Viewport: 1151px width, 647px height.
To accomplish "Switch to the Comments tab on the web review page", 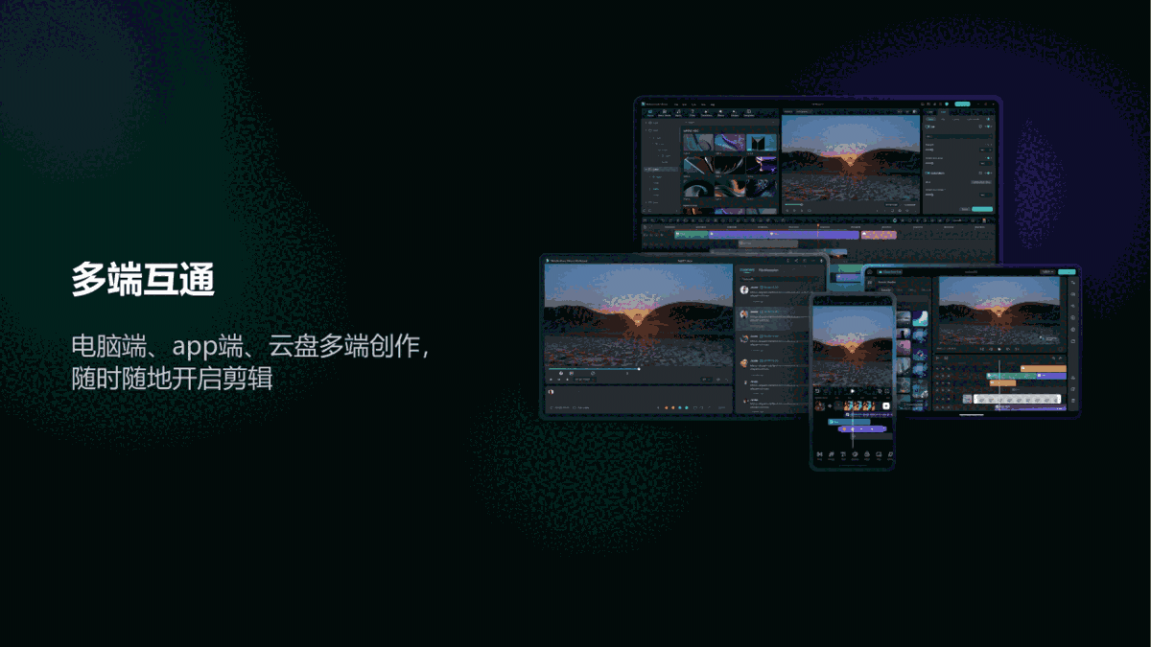I will coord(747,270).
